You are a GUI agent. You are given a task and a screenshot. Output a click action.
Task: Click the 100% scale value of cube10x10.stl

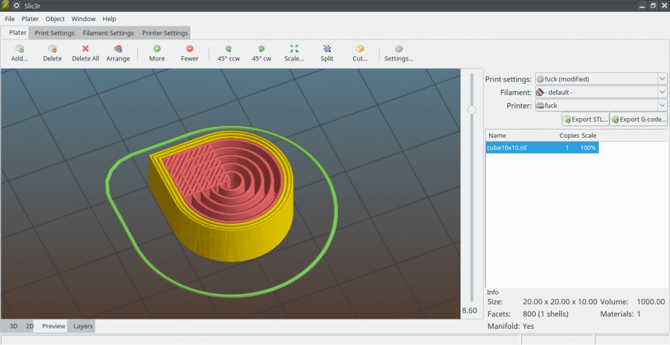pyautogui.click(x=588, y=148)
